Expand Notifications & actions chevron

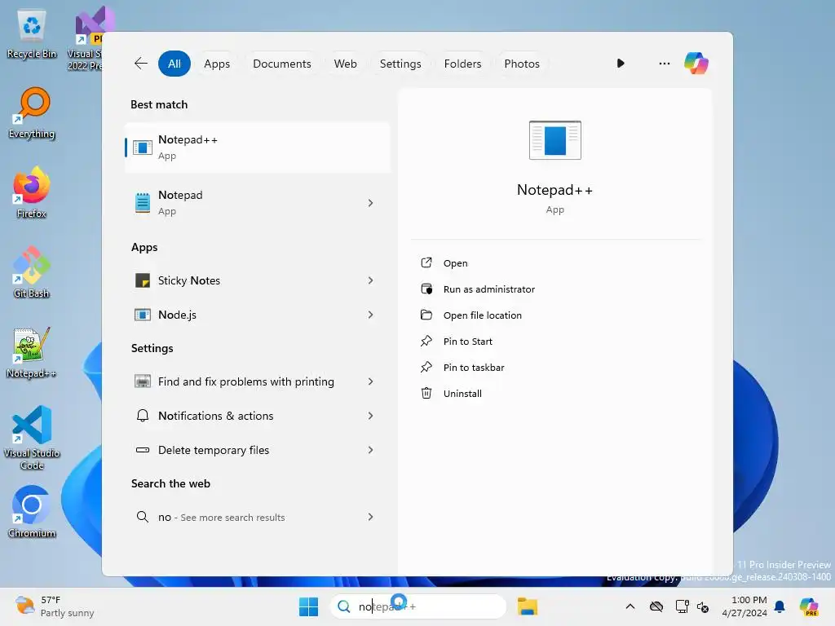point(371,416)
